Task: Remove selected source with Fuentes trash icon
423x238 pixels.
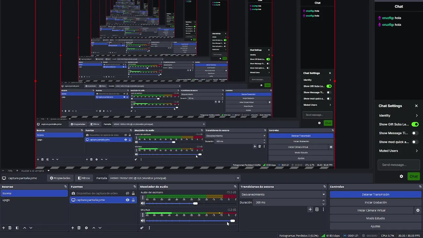Action: pyautogui.click(x=79, y=228)
